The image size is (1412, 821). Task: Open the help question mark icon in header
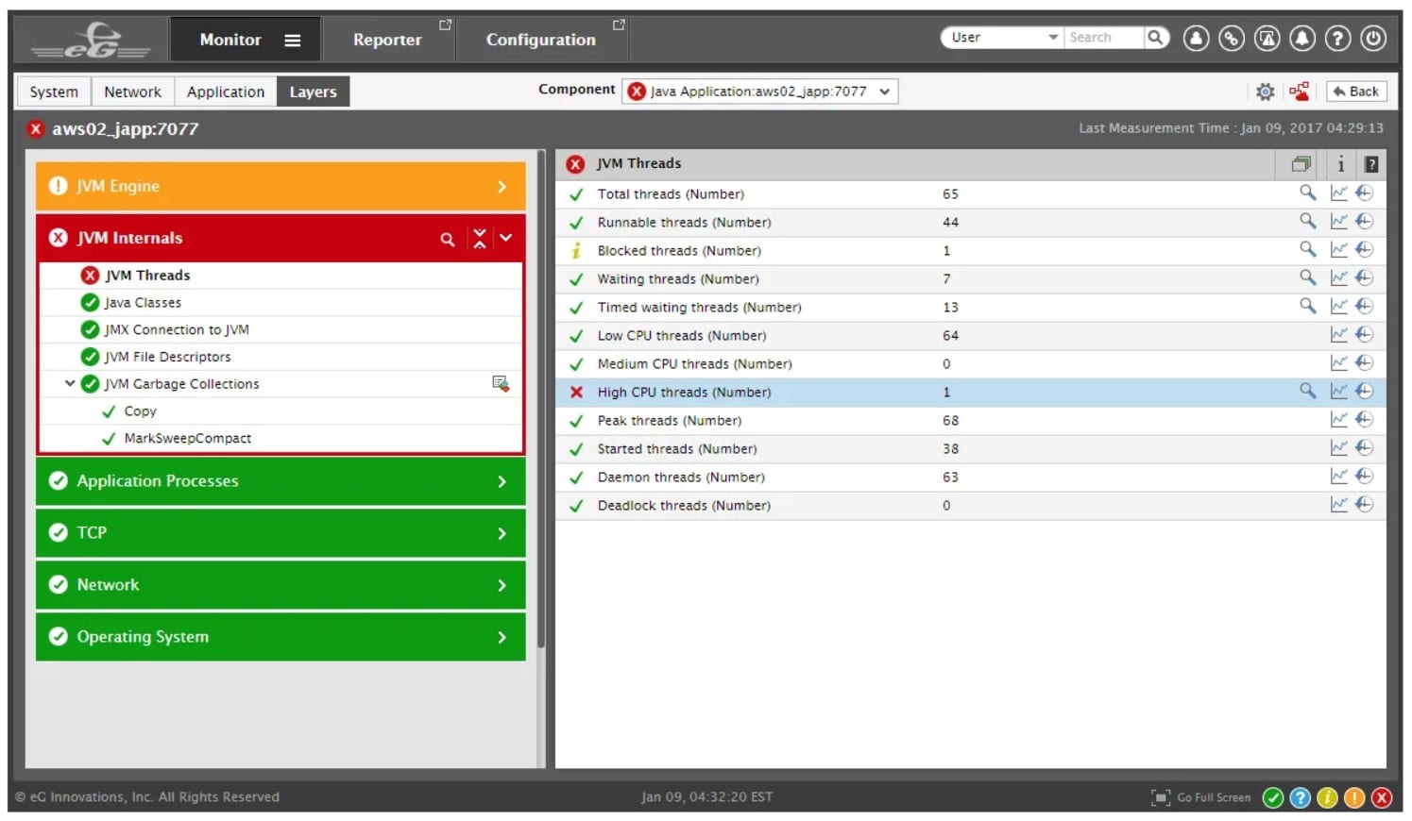click(1337, 38)
